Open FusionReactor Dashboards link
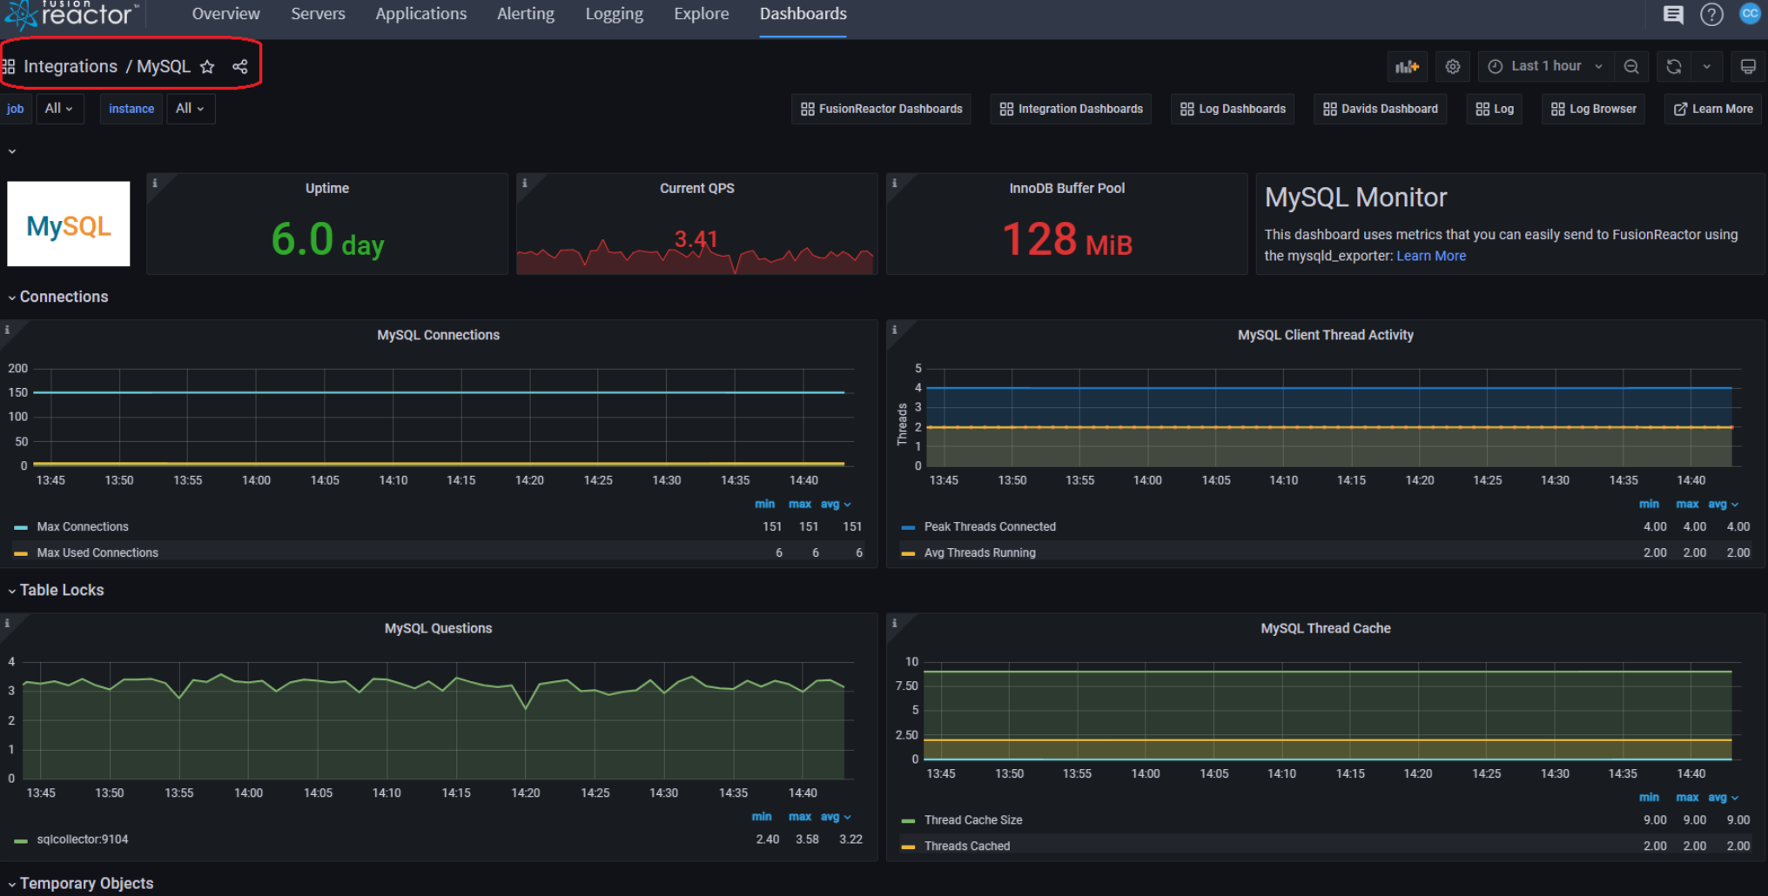The image size is (1768, 896). click(881, 109)
